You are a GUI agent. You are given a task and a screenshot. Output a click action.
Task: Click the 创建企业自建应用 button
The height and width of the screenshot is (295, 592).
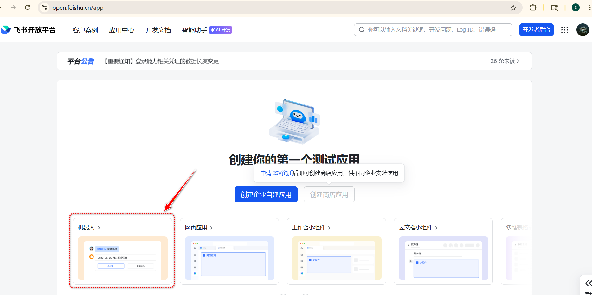click(x=266, y=194)
